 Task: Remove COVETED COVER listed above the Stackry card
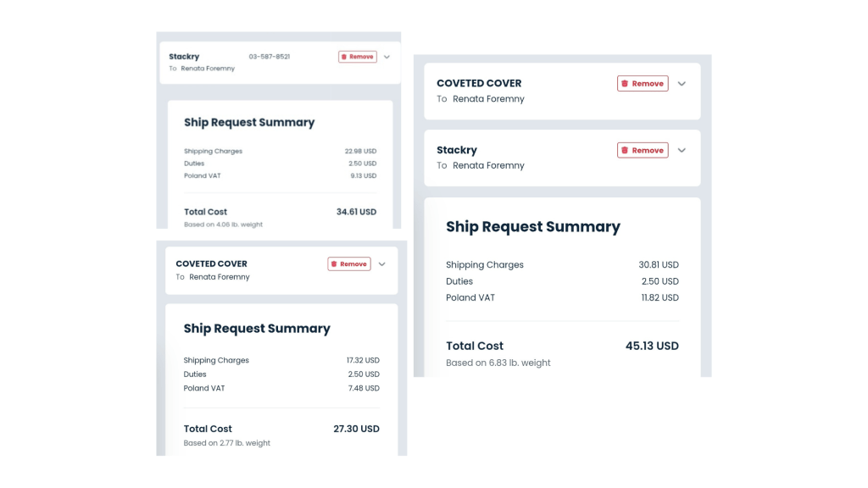643,84
